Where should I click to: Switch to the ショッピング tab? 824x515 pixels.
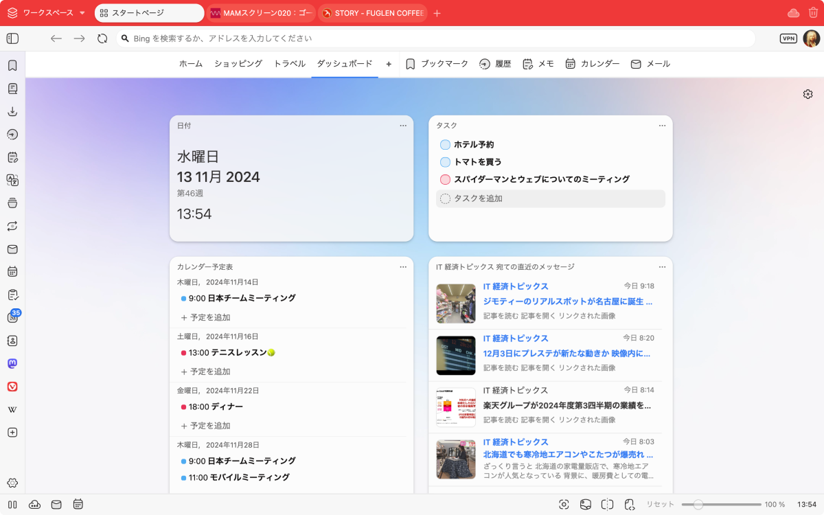click(x=238, y=64)
